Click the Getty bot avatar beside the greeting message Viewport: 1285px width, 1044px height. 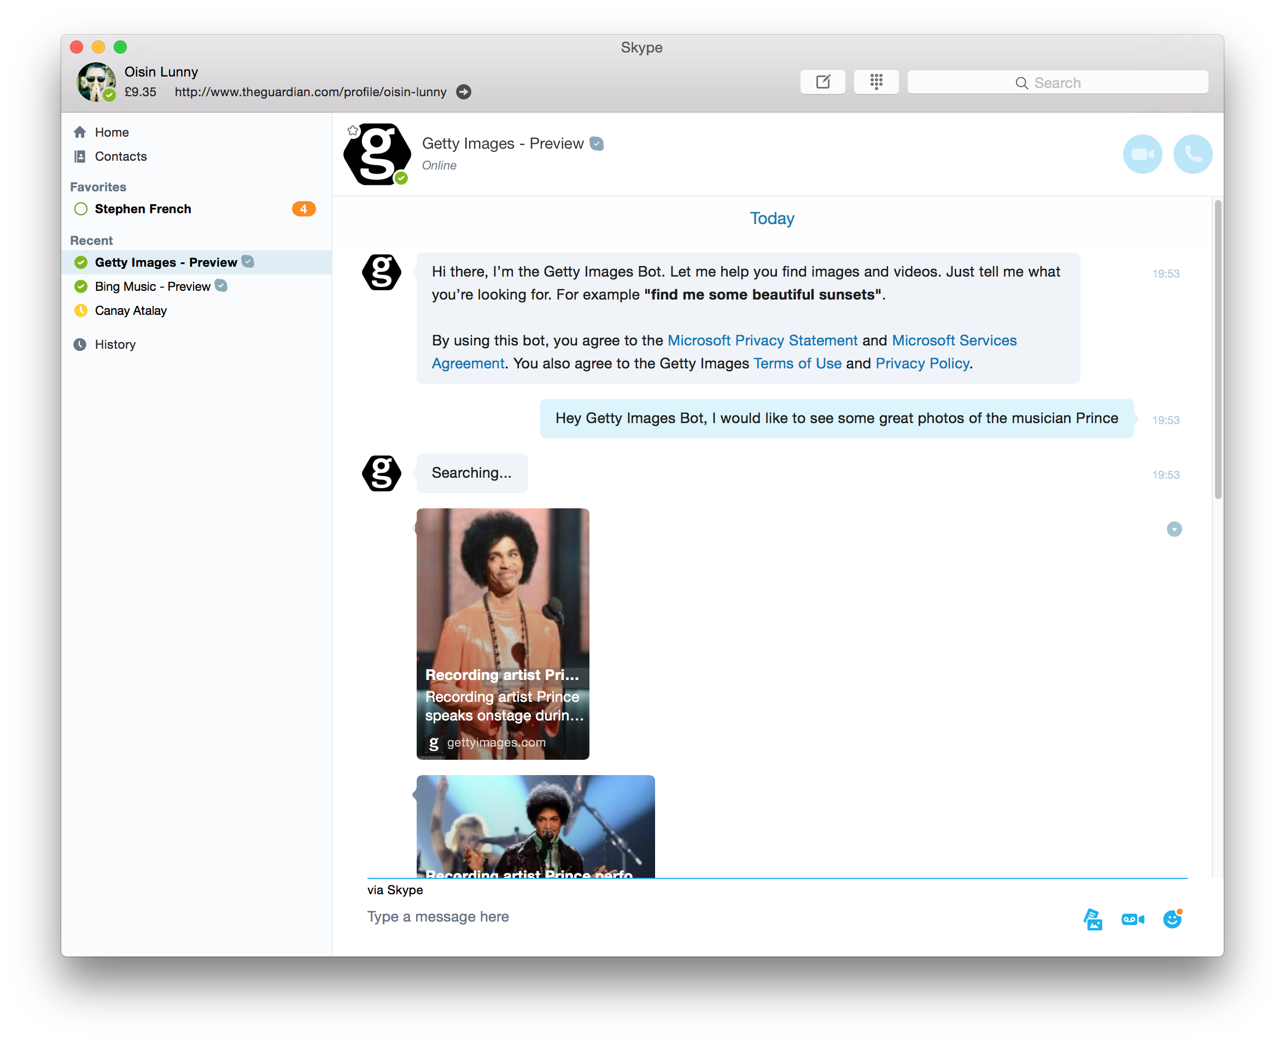point(382,272)
